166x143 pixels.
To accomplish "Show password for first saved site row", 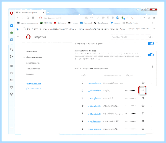I will [x=143, y=82].
